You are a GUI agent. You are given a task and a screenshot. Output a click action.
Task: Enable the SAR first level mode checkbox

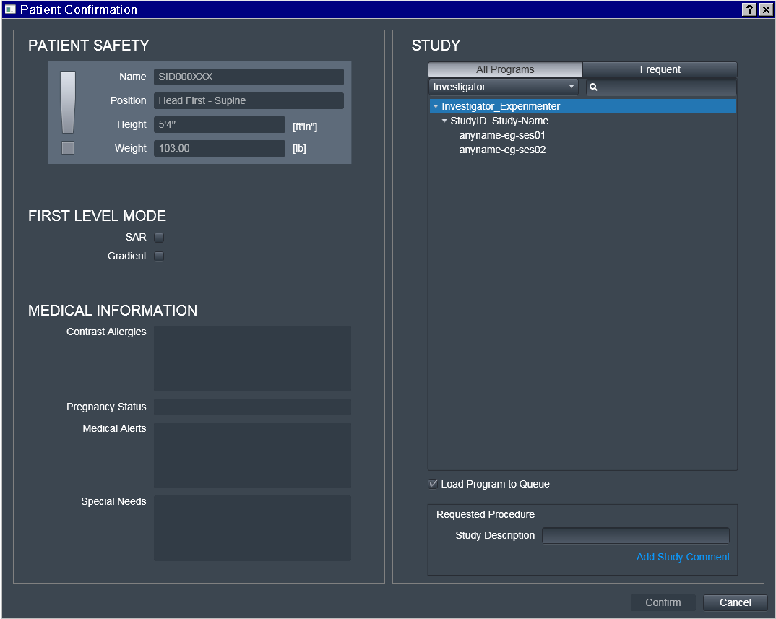pyautogui.click(x=159, y=238)
